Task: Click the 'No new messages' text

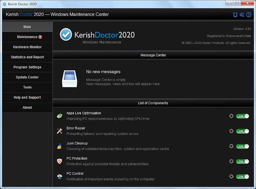Action: [103, 72]
